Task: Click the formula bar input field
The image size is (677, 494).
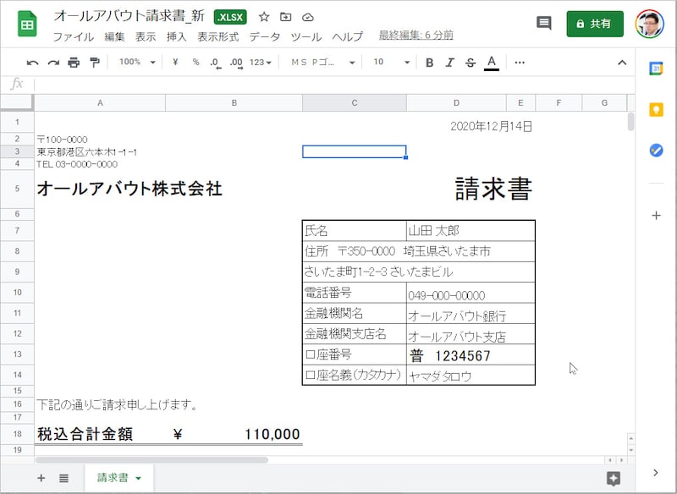Action: coord(330,84)
